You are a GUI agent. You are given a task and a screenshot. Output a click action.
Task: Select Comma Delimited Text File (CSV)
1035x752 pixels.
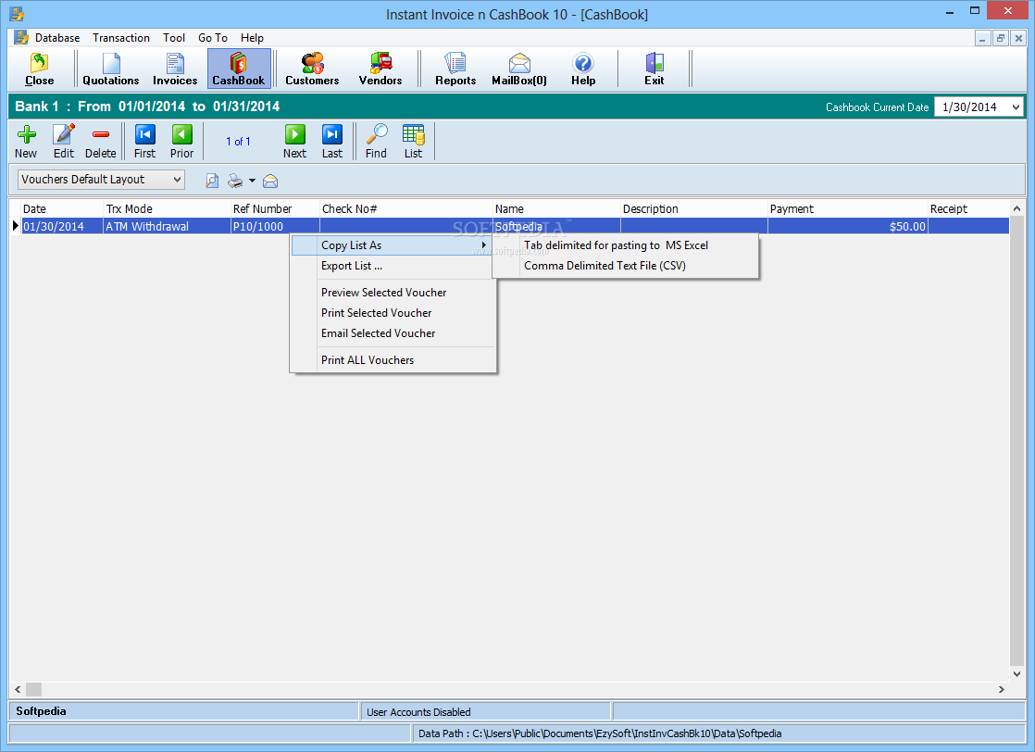tap(626, 266)
